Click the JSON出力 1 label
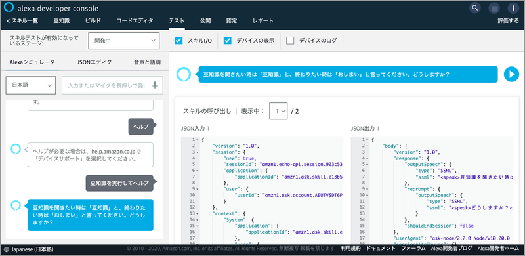The width and height of the screenshot is (525, 256). pos(365,129)
